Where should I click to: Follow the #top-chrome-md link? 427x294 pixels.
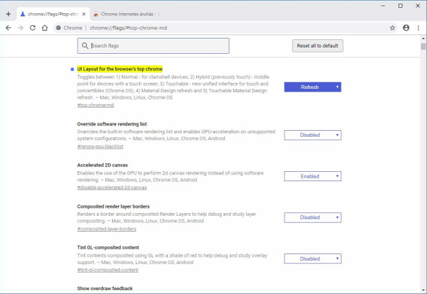coord(95,105)
